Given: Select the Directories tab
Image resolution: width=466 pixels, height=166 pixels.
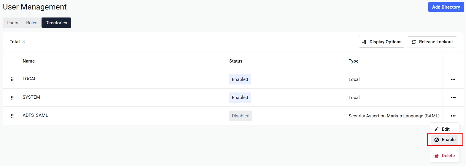Looking at the screenshot, I should point(56,23).
